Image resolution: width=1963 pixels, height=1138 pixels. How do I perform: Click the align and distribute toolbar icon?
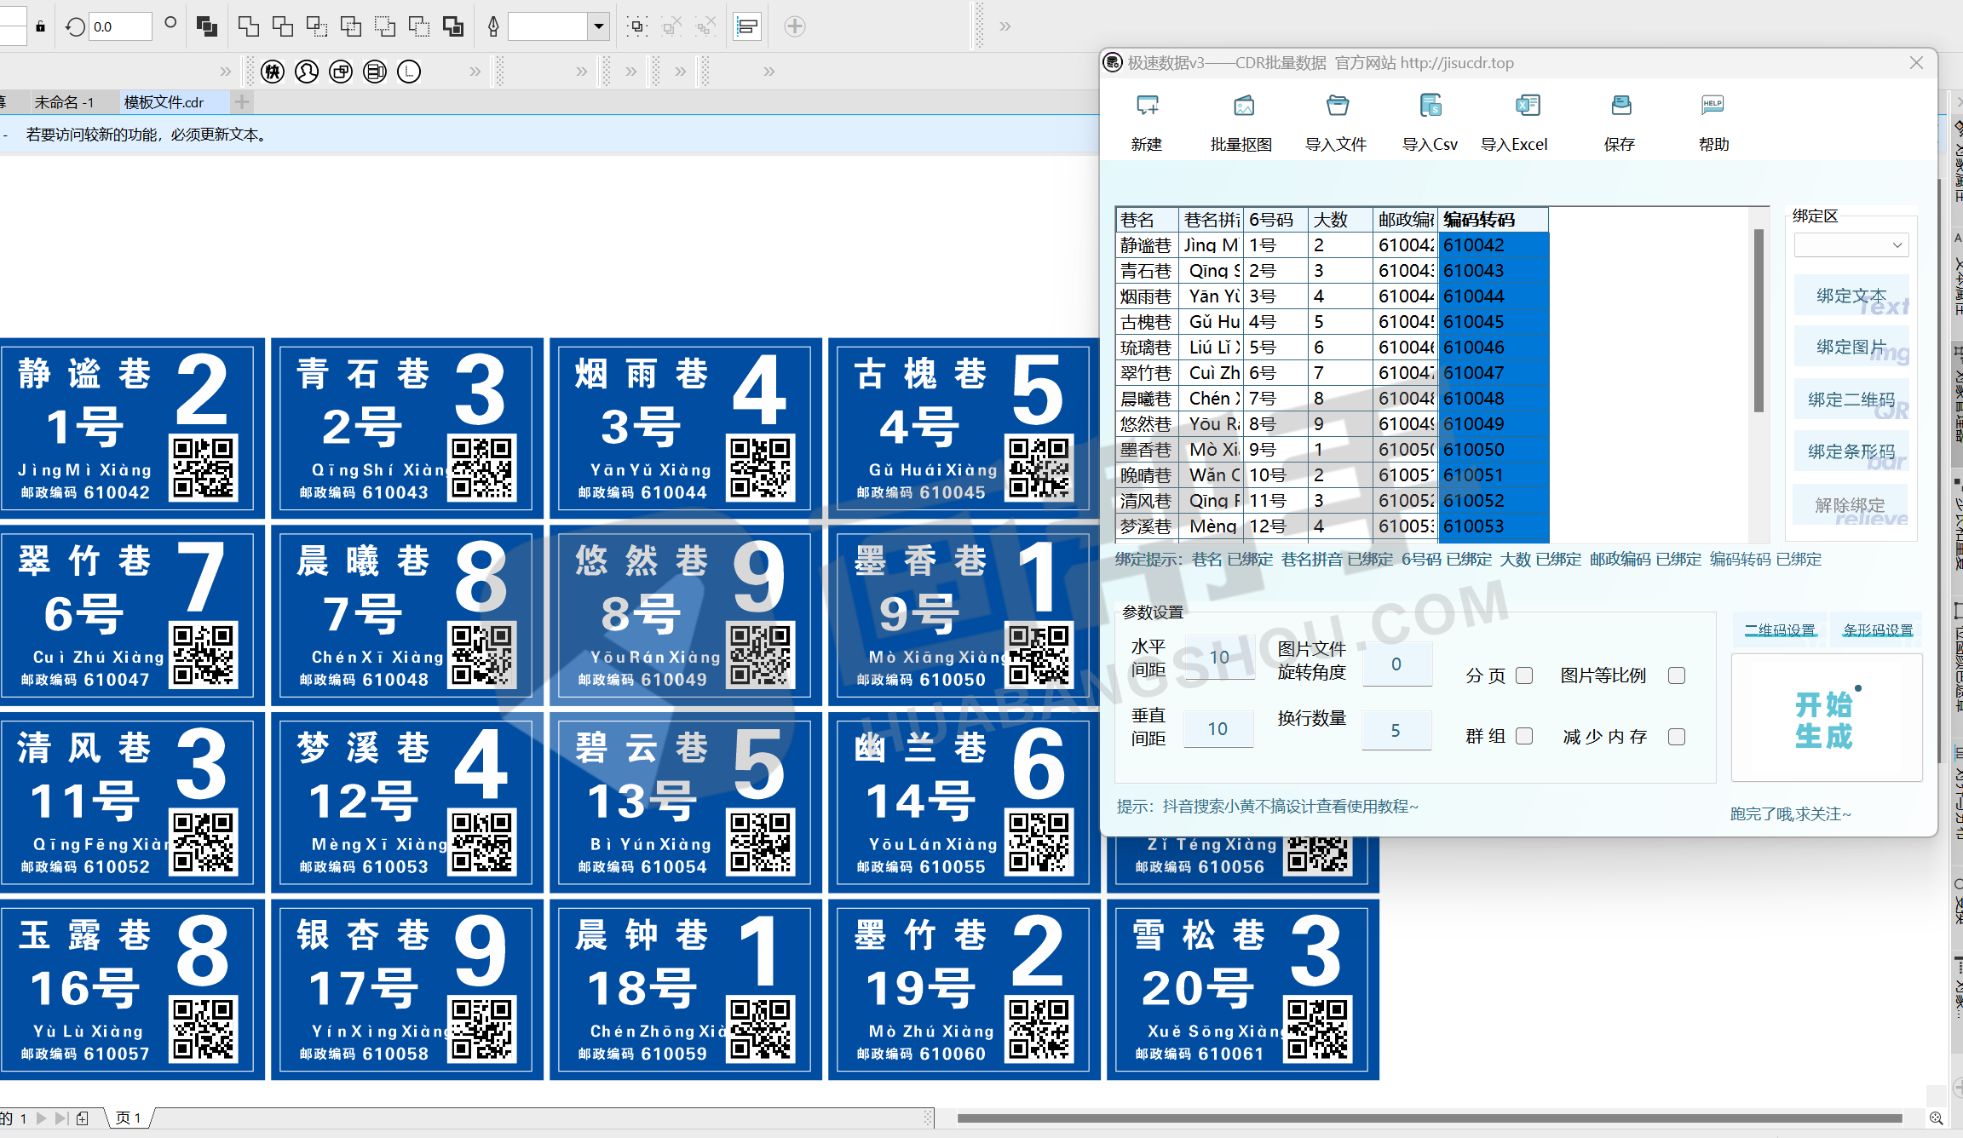pos(747,26)
